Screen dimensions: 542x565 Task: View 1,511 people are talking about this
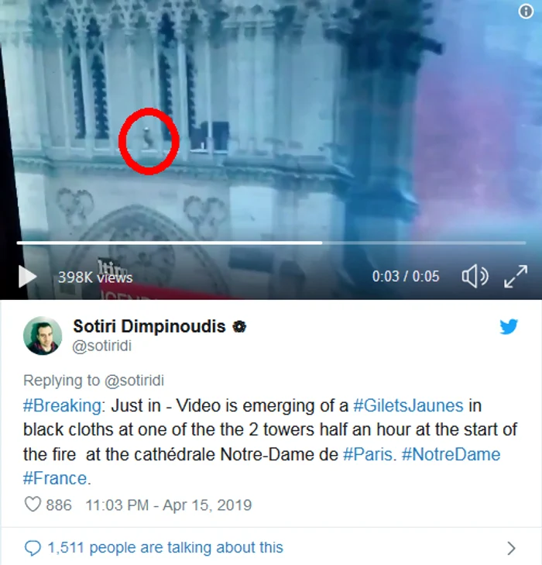(x=166, y=548)
